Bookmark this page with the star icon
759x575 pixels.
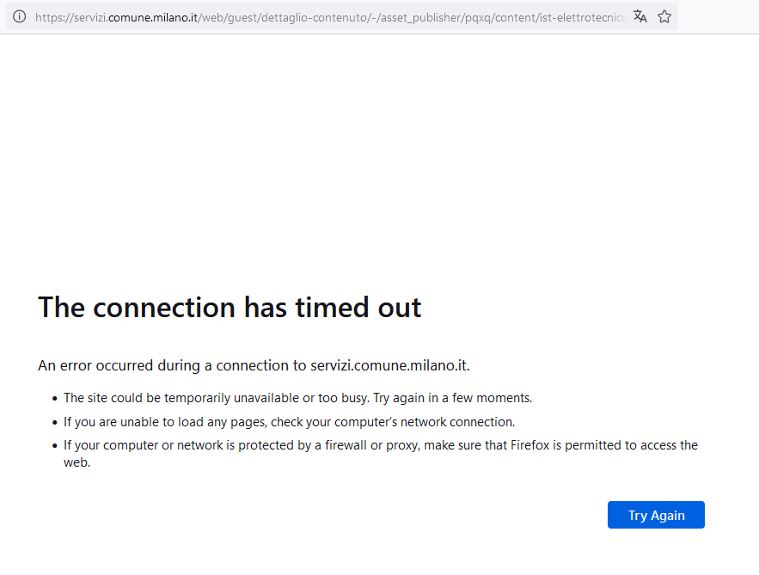(x=664, y=16)
